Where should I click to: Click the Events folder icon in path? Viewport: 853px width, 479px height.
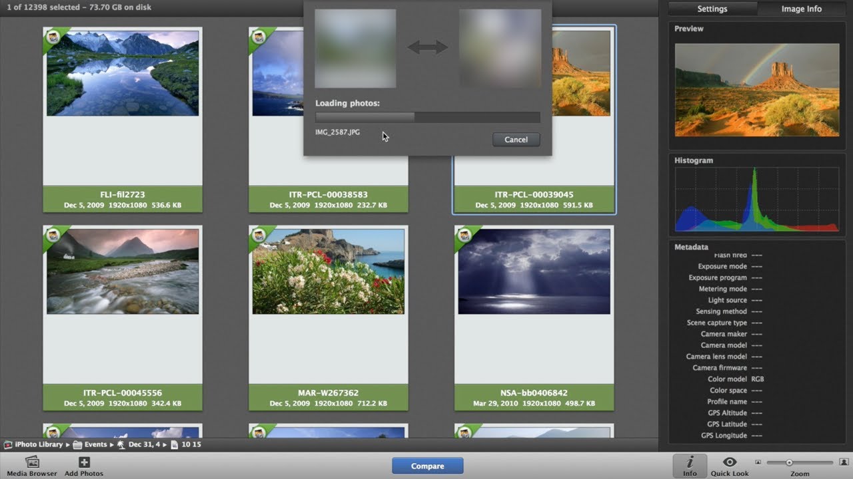(x=77, y=444)
